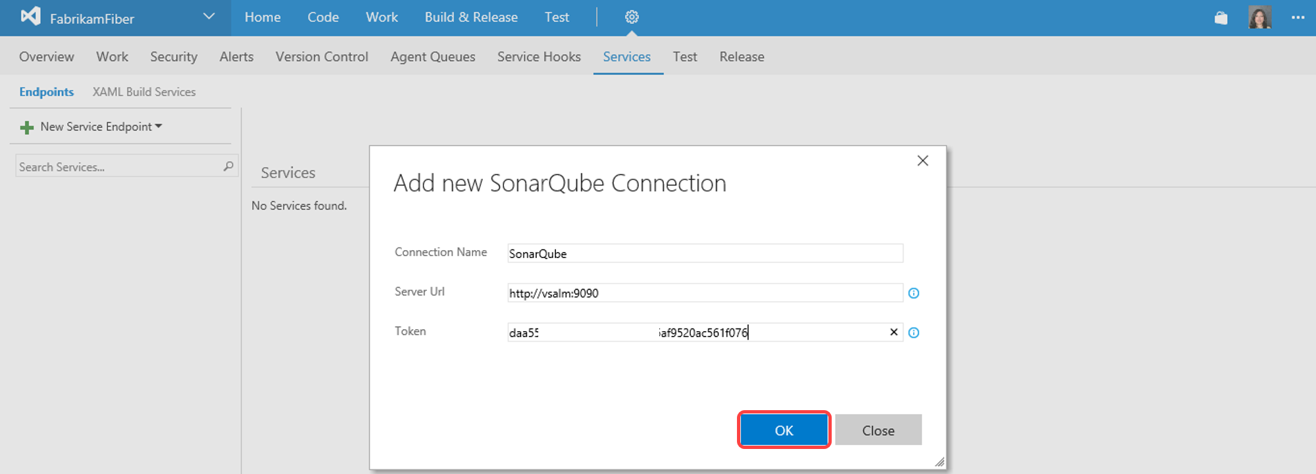Open the ellipsis more options menu
Viewport: 1316px width, 474px height.
pyautogui.click(x=1298, y=18)
